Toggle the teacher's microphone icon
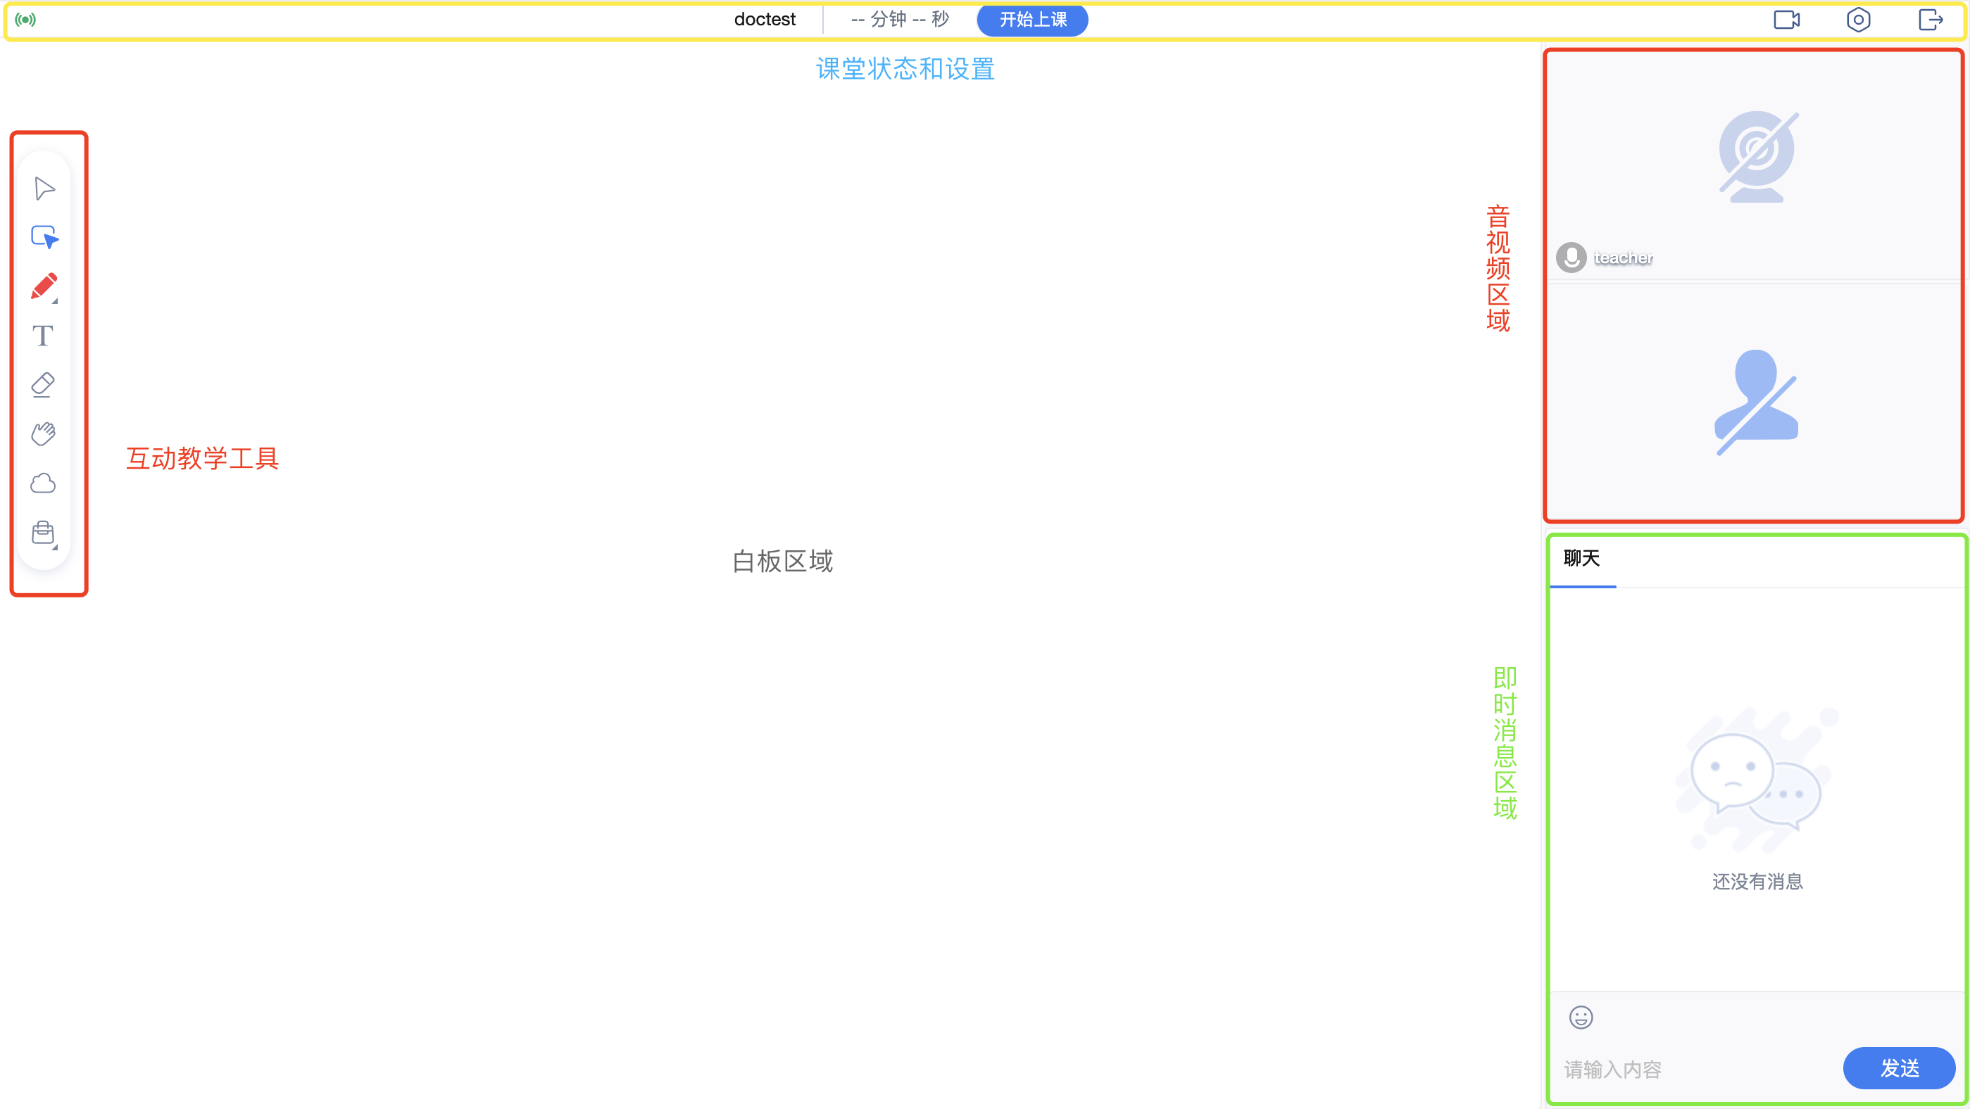The height and width of the screenshot is (1109, 1970). click(1571, 258)
